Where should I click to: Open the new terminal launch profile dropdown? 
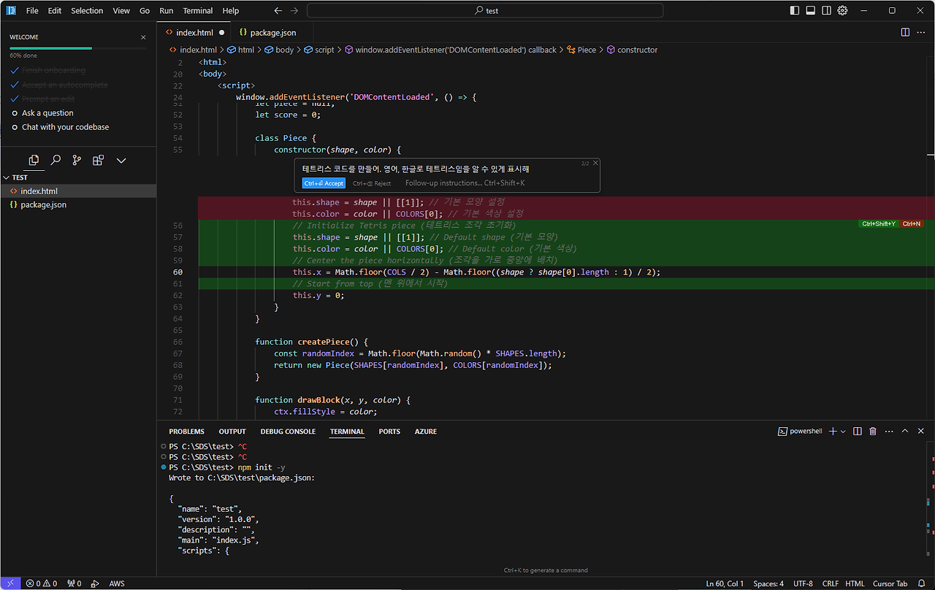843,432
